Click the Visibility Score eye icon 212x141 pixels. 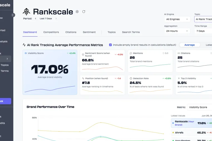[26, 53]
